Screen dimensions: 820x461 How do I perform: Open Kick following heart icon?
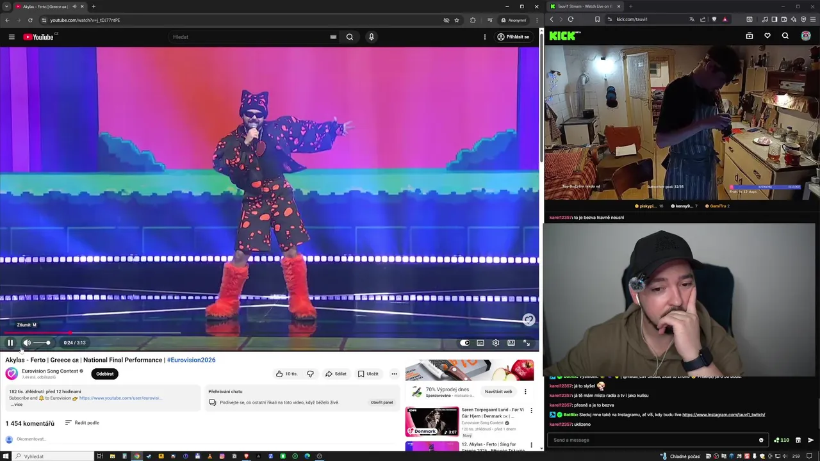767,36
